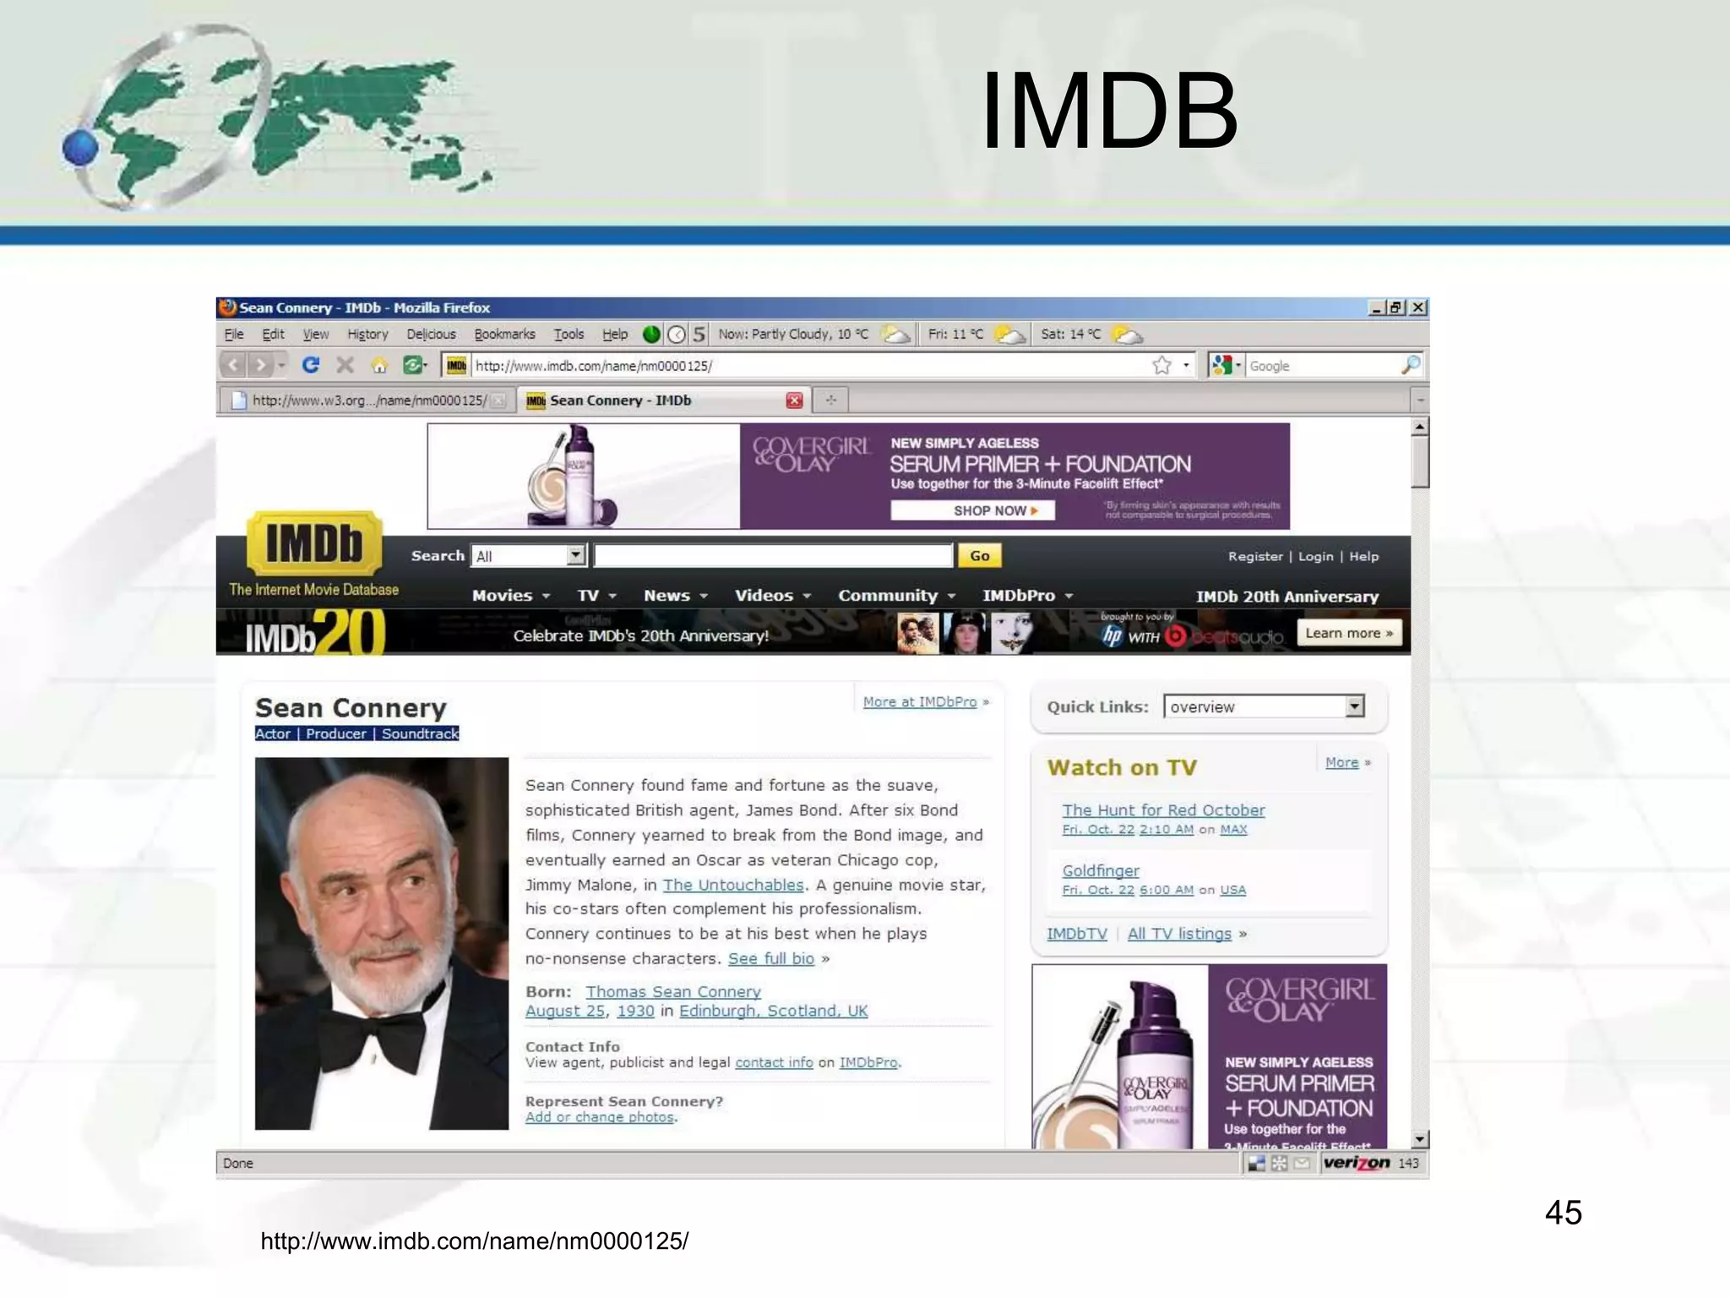The image size is (1730, 1298).
Task: Open the Tools menu
Action: tap(569, 334)
